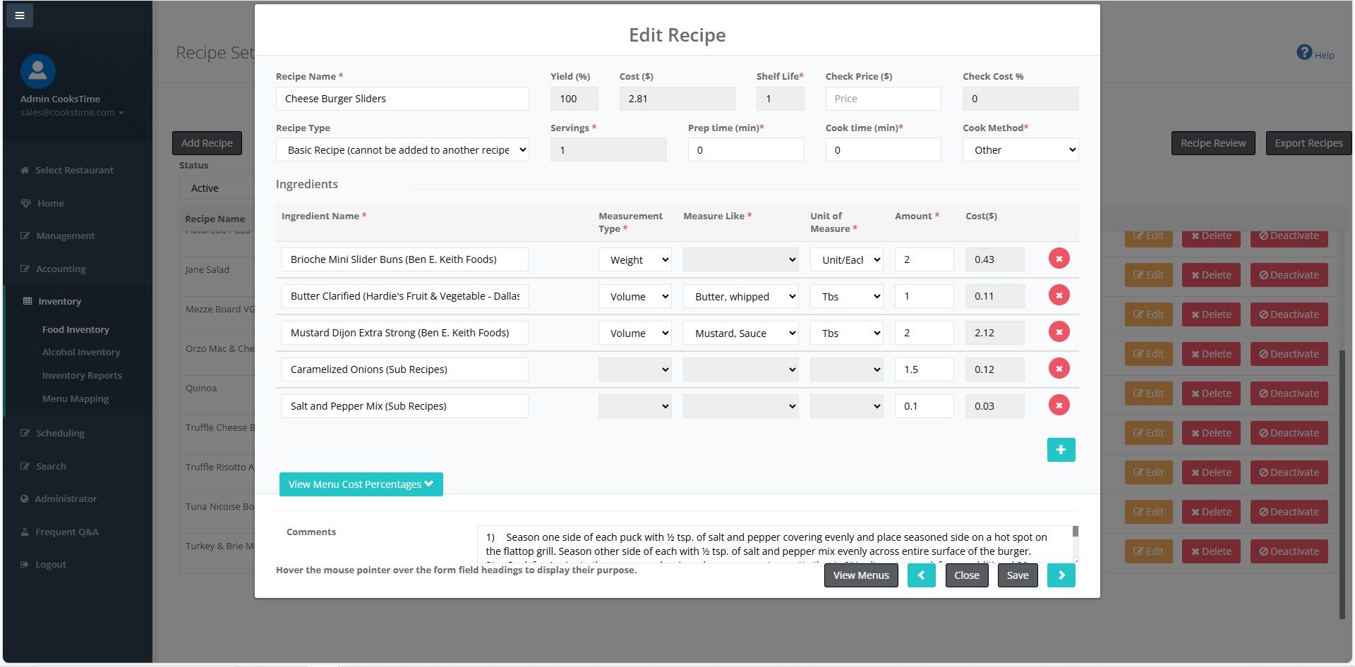Remove the Brioche Mini Slider Buns ingredient

point(1059,259)
